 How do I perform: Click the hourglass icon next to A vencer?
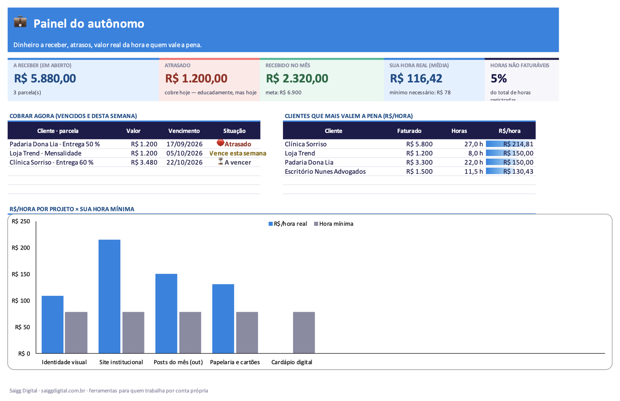220,161
